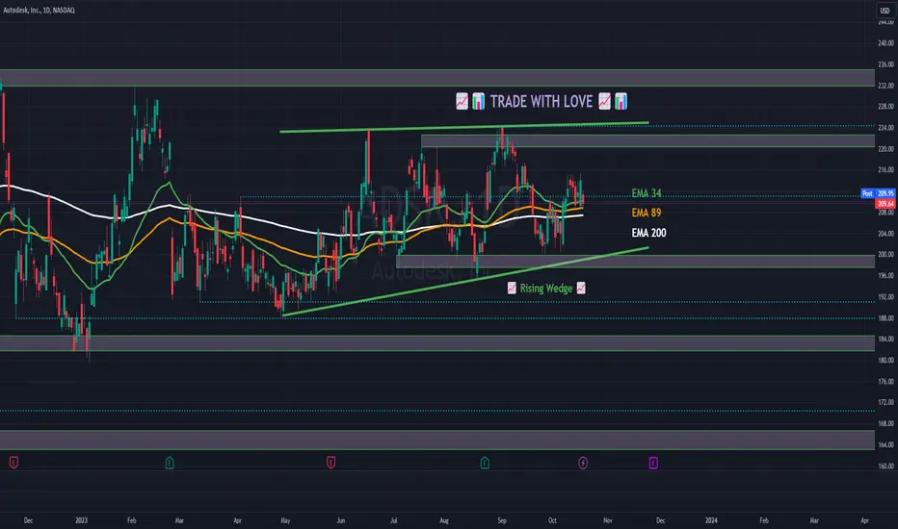Click the Nov label on time axis
The width and height of the screenshot is (898, 529).
608,520
